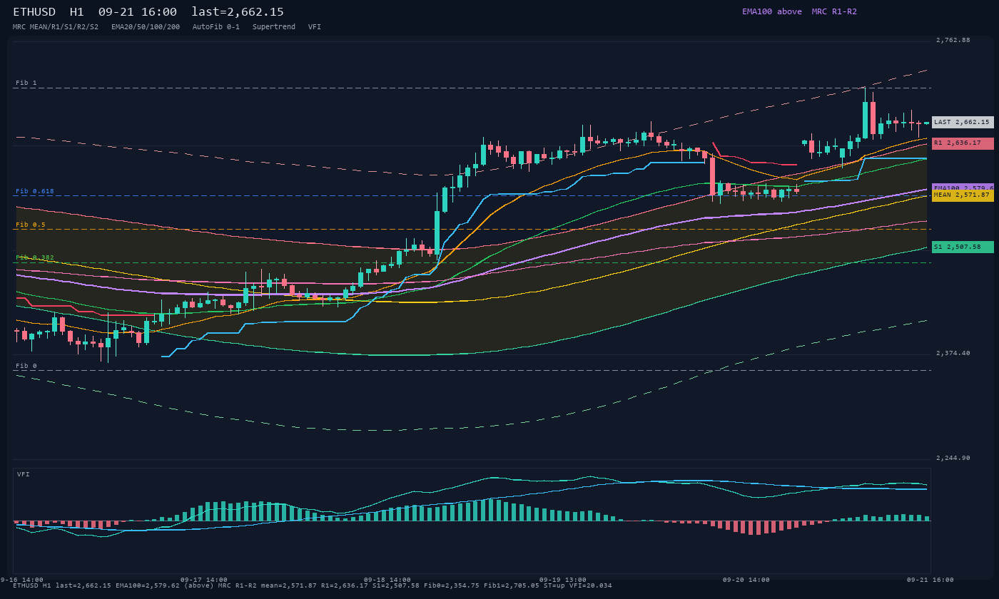This screenshot has width=999, height=599.
Task: Click the 'Fib 0.618' level label
Action: click(x=35, y=191)
